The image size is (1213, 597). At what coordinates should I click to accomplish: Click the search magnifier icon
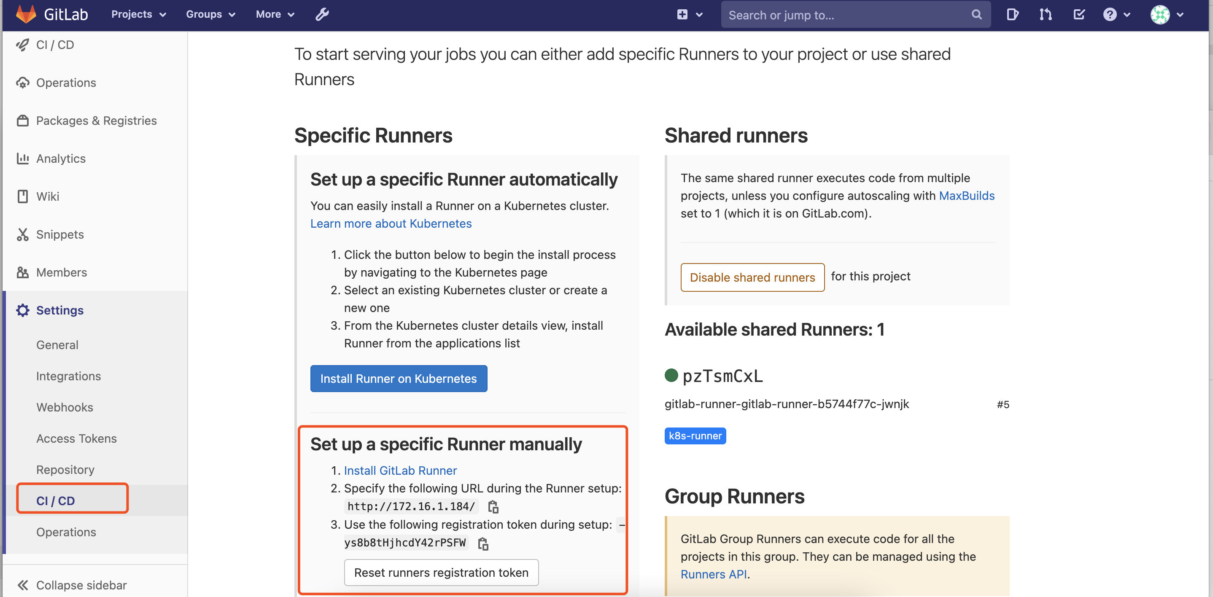point(977,15)
